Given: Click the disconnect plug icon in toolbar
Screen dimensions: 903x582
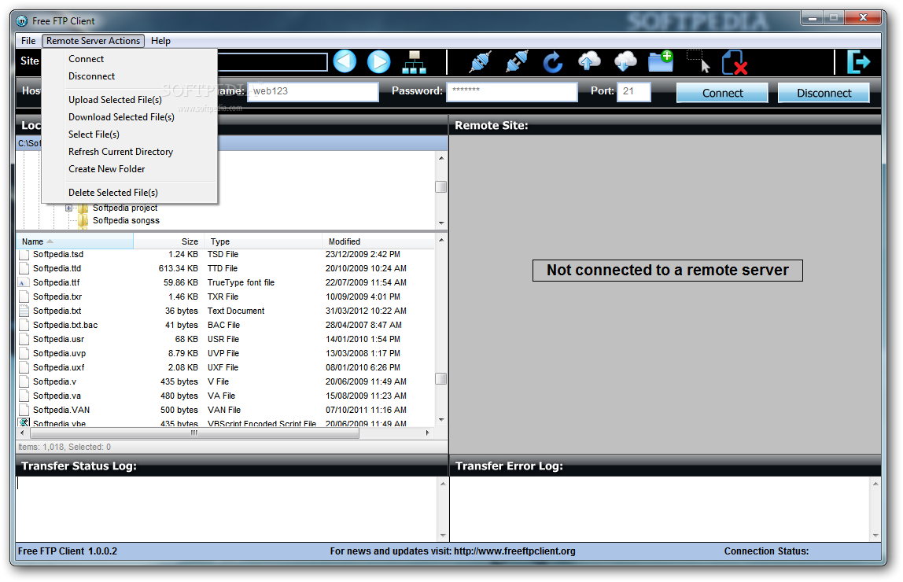Looking at the screenshot, I should click(517, 61).
